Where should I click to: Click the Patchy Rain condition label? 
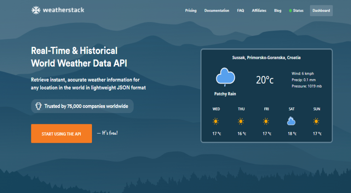point(225,94)
